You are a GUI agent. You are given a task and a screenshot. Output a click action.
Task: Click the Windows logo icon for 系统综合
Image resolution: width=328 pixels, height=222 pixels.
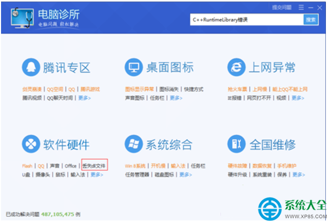(134, 144)
